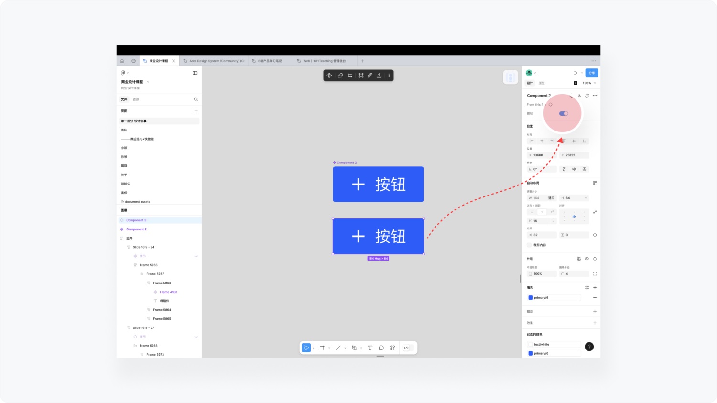Click the blue 分享 button
Image resolution: width=717 pixels, height=403 pixels.
591,73
